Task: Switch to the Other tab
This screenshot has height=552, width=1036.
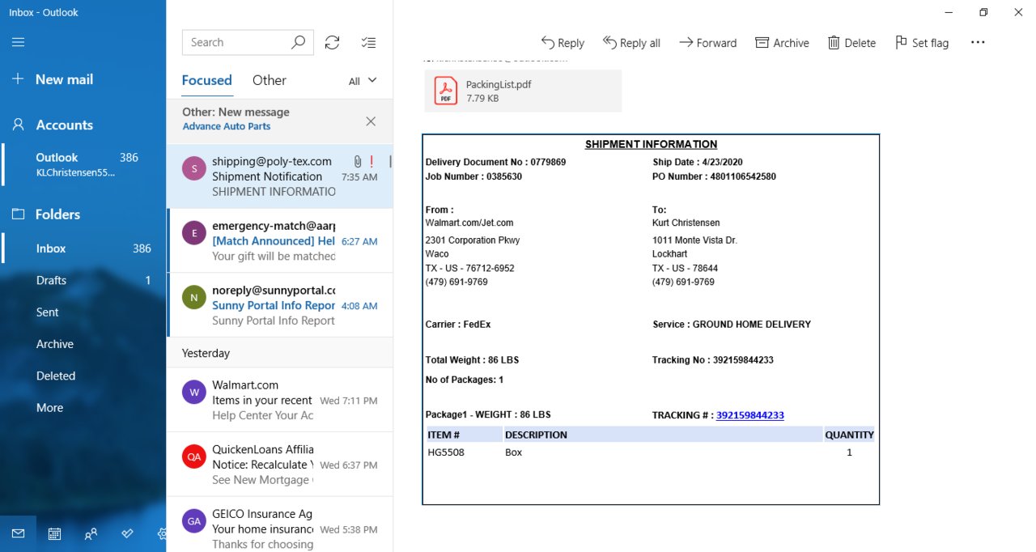Action: tap(270, 80)
